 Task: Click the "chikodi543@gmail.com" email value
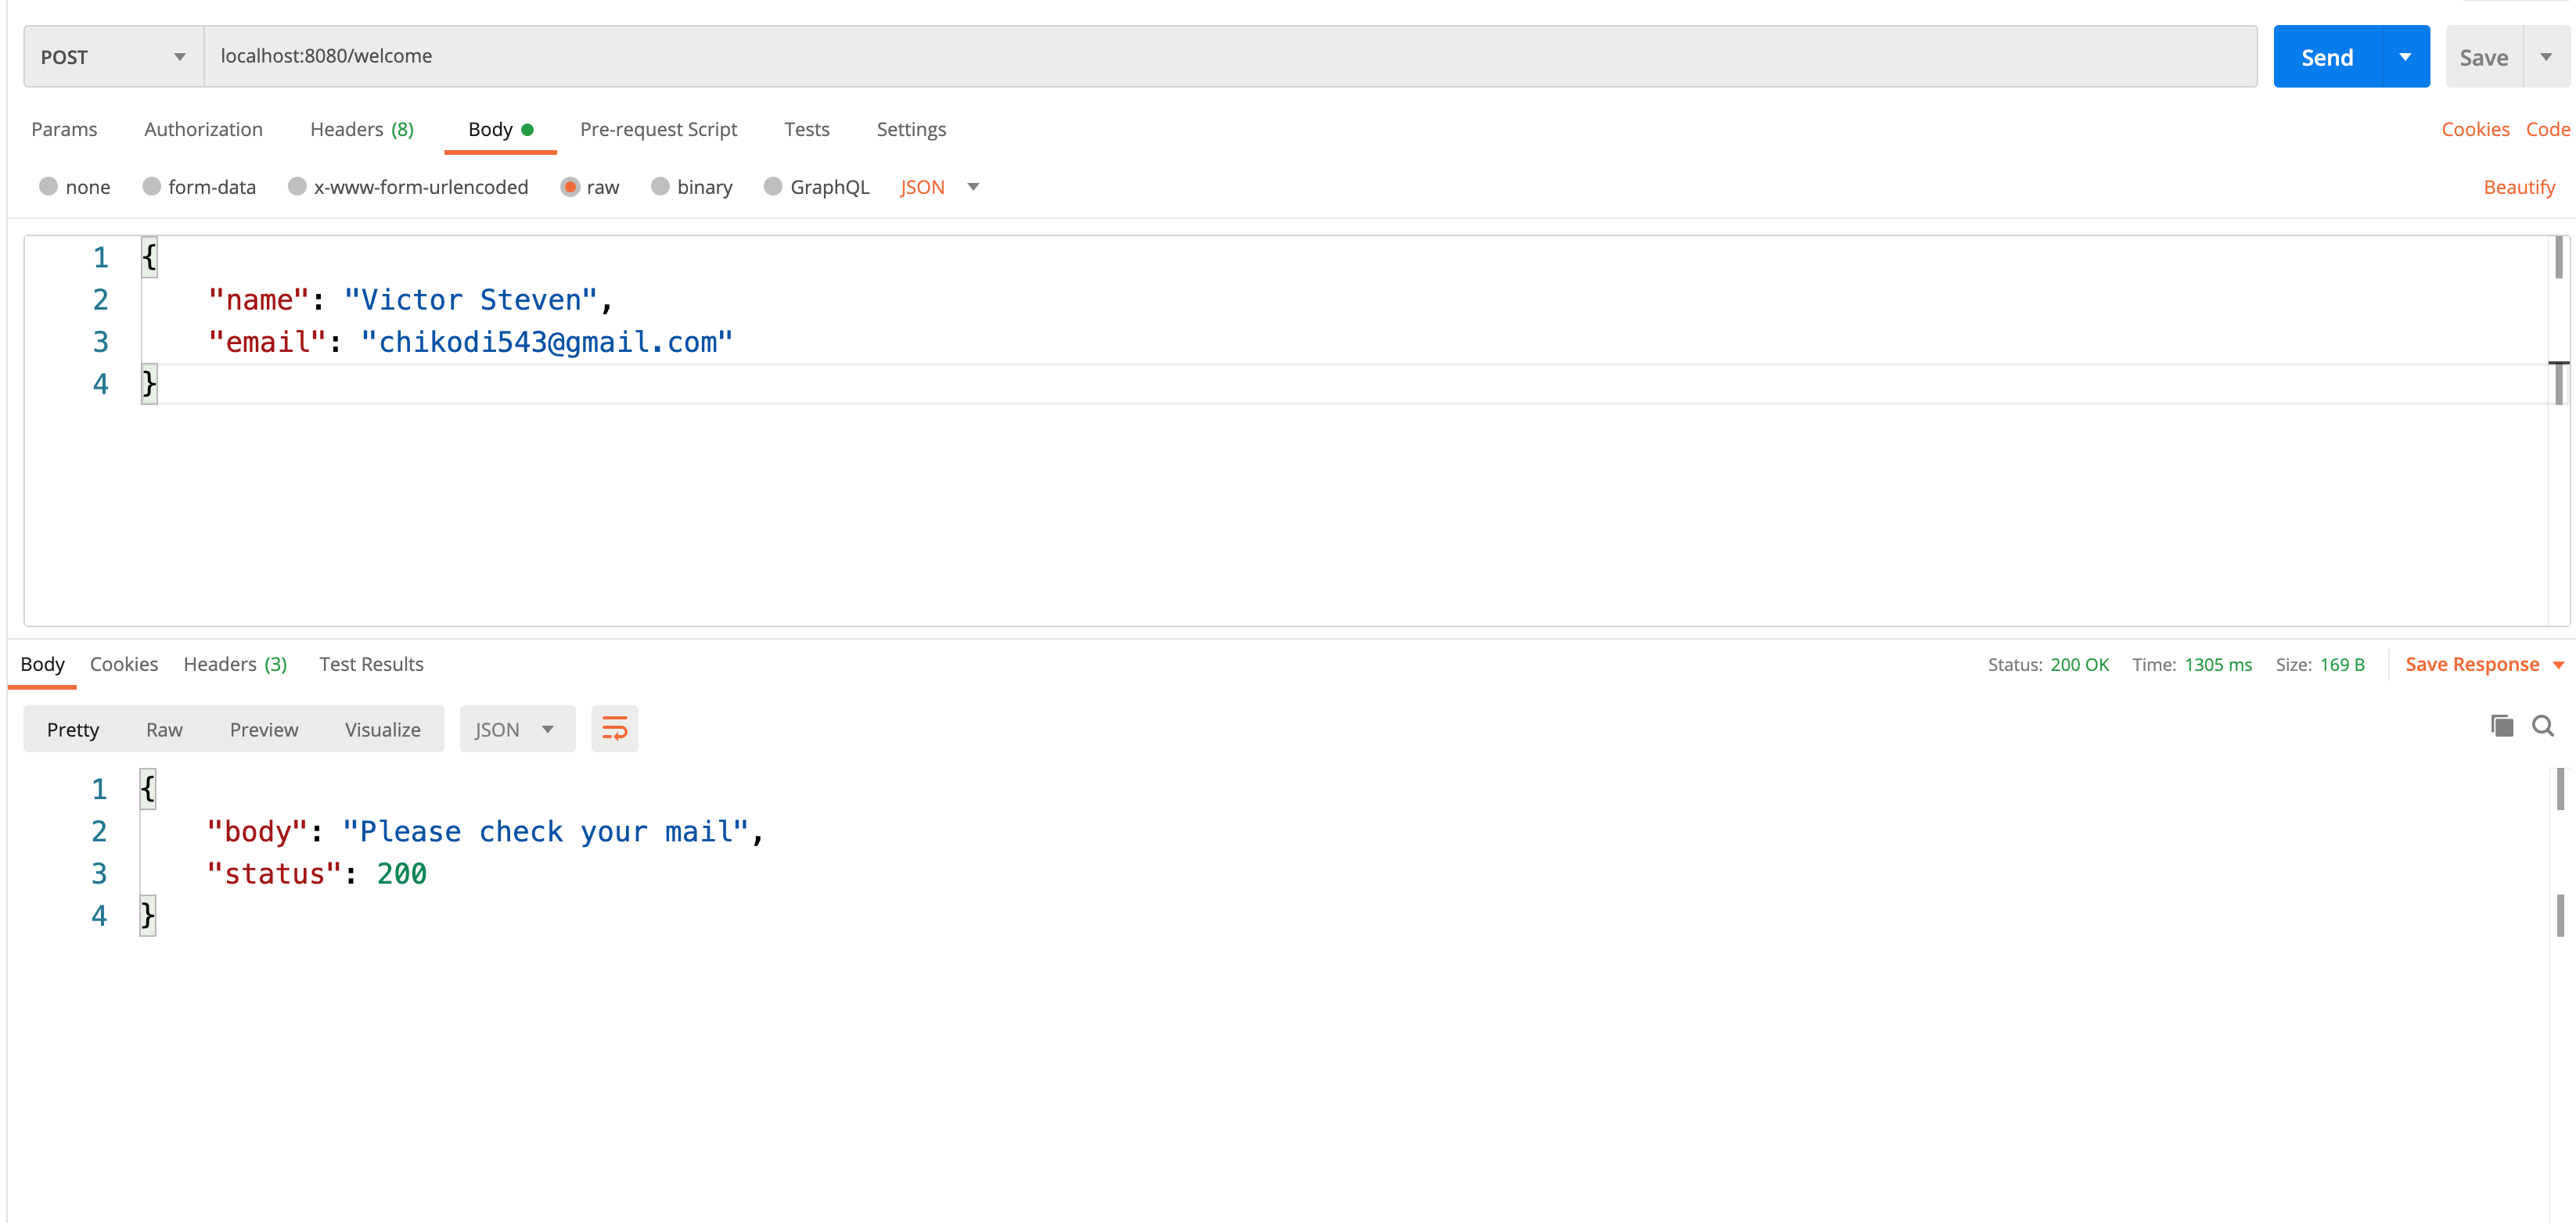pos(547,342)
